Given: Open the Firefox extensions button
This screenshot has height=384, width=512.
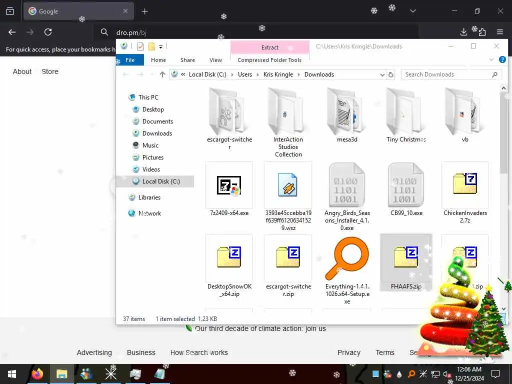Looking at the screenshot, I should click(x=482, y=32).
